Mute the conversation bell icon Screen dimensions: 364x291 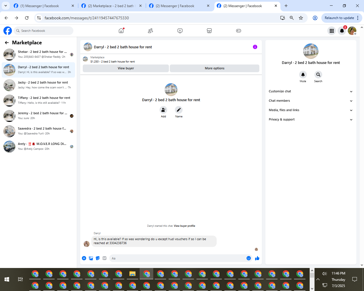303,74
